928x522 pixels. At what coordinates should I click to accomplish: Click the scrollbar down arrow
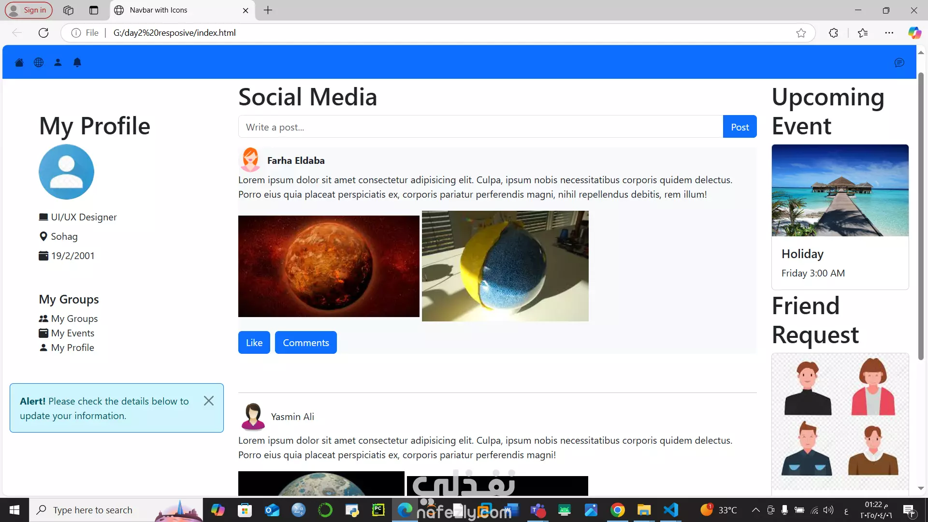point(921,489)
